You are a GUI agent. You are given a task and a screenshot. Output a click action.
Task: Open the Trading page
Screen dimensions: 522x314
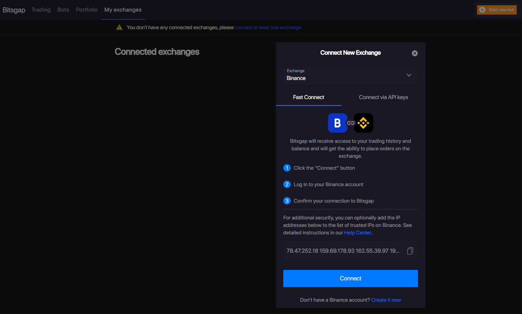click(41, 10)
